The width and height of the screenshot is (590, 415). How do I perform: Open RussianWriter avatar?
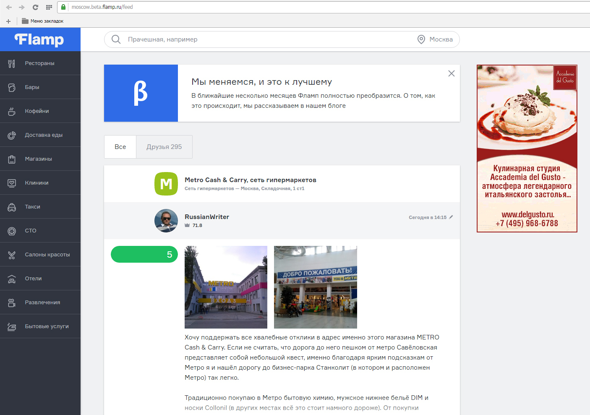166,221
